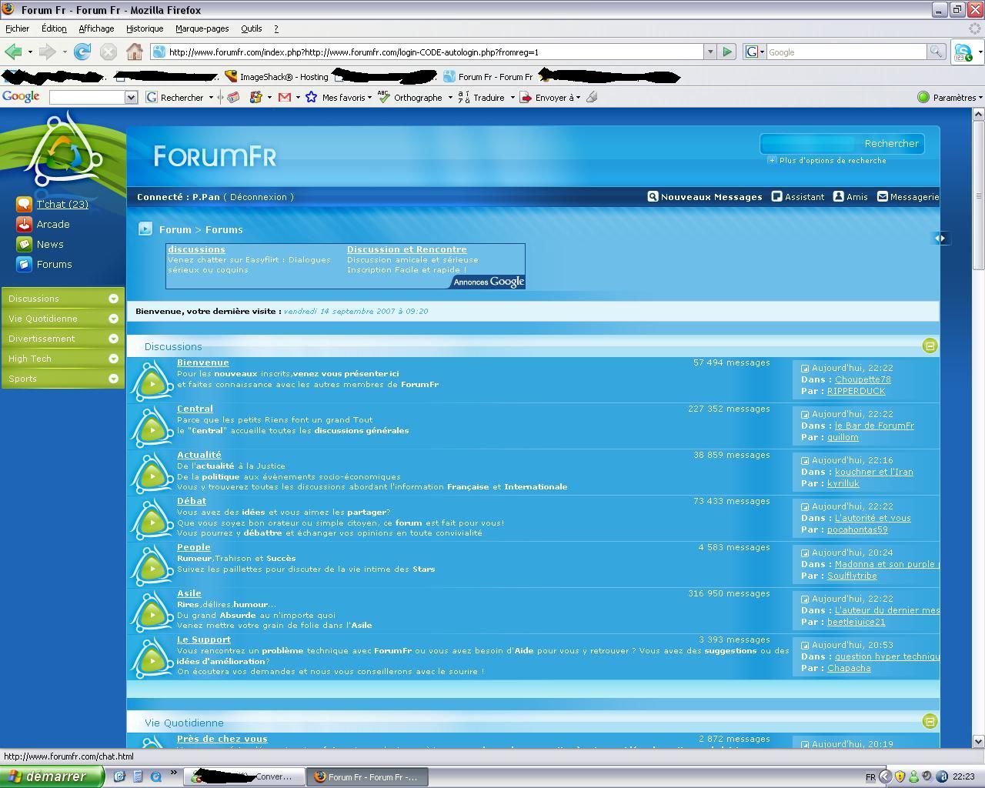Expand the High Tech sidebar menu
985x788 pixels.
coord(113,359)
